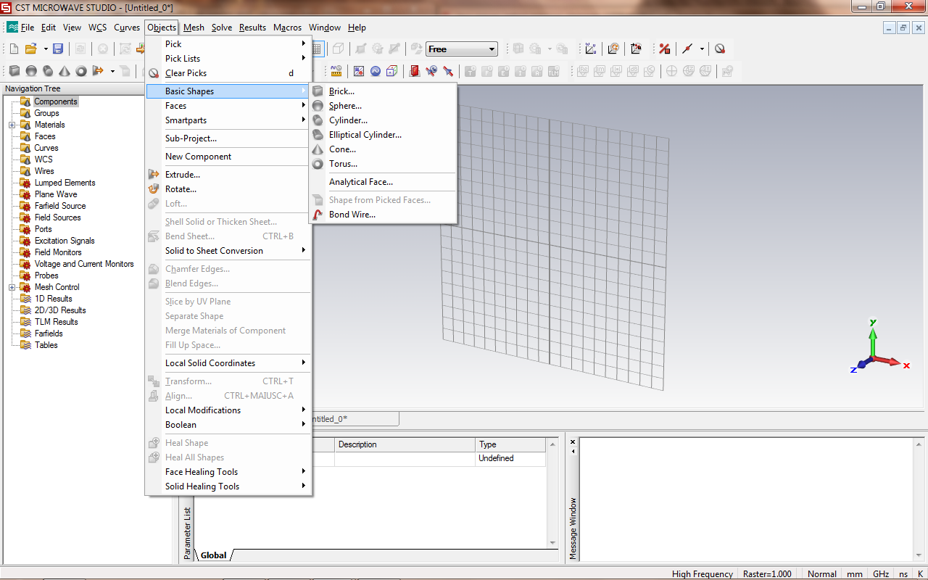Open the Smartparts submenu
Image resolution: width=928 pixels, height=580 pixels.
click(228, 120)
